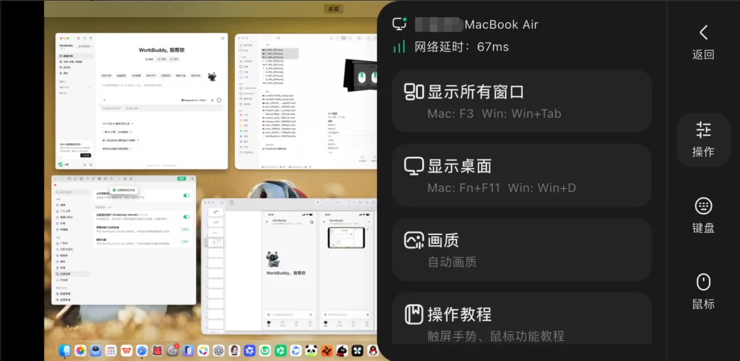The height and width of the screenshot is (361, 740).
Task: Click the settings window search field
Action: coord(72,192)
